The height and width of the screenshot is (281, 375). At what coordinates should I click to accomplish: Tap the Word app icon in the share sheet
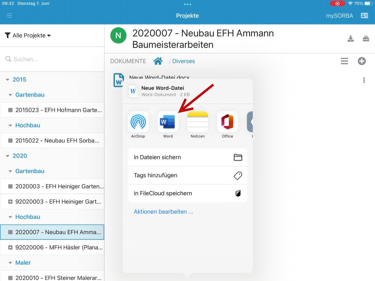168,122
